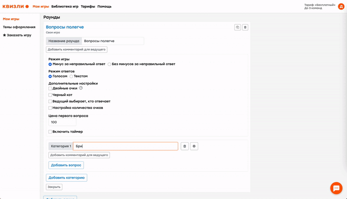Focus the Цена первого вопроса field
This screenshot has height=199, width=347.
pyautogui.click(x=62, y=123)
